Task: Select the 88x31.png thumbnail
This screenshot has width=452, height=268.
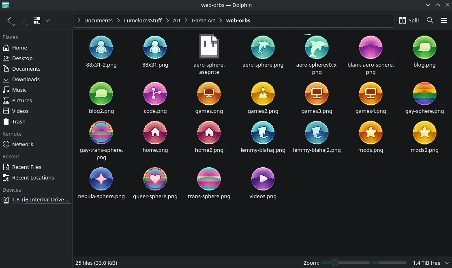Action: (x=155, y=48)
